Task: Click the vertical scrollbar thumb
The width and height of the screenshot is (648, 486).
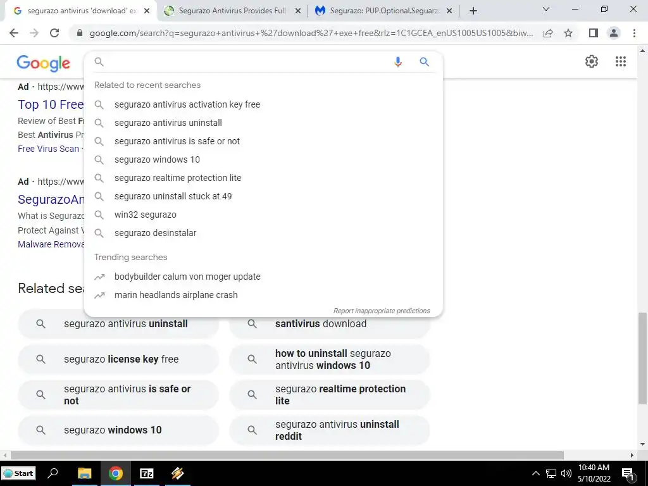Action: click(642, 358)
